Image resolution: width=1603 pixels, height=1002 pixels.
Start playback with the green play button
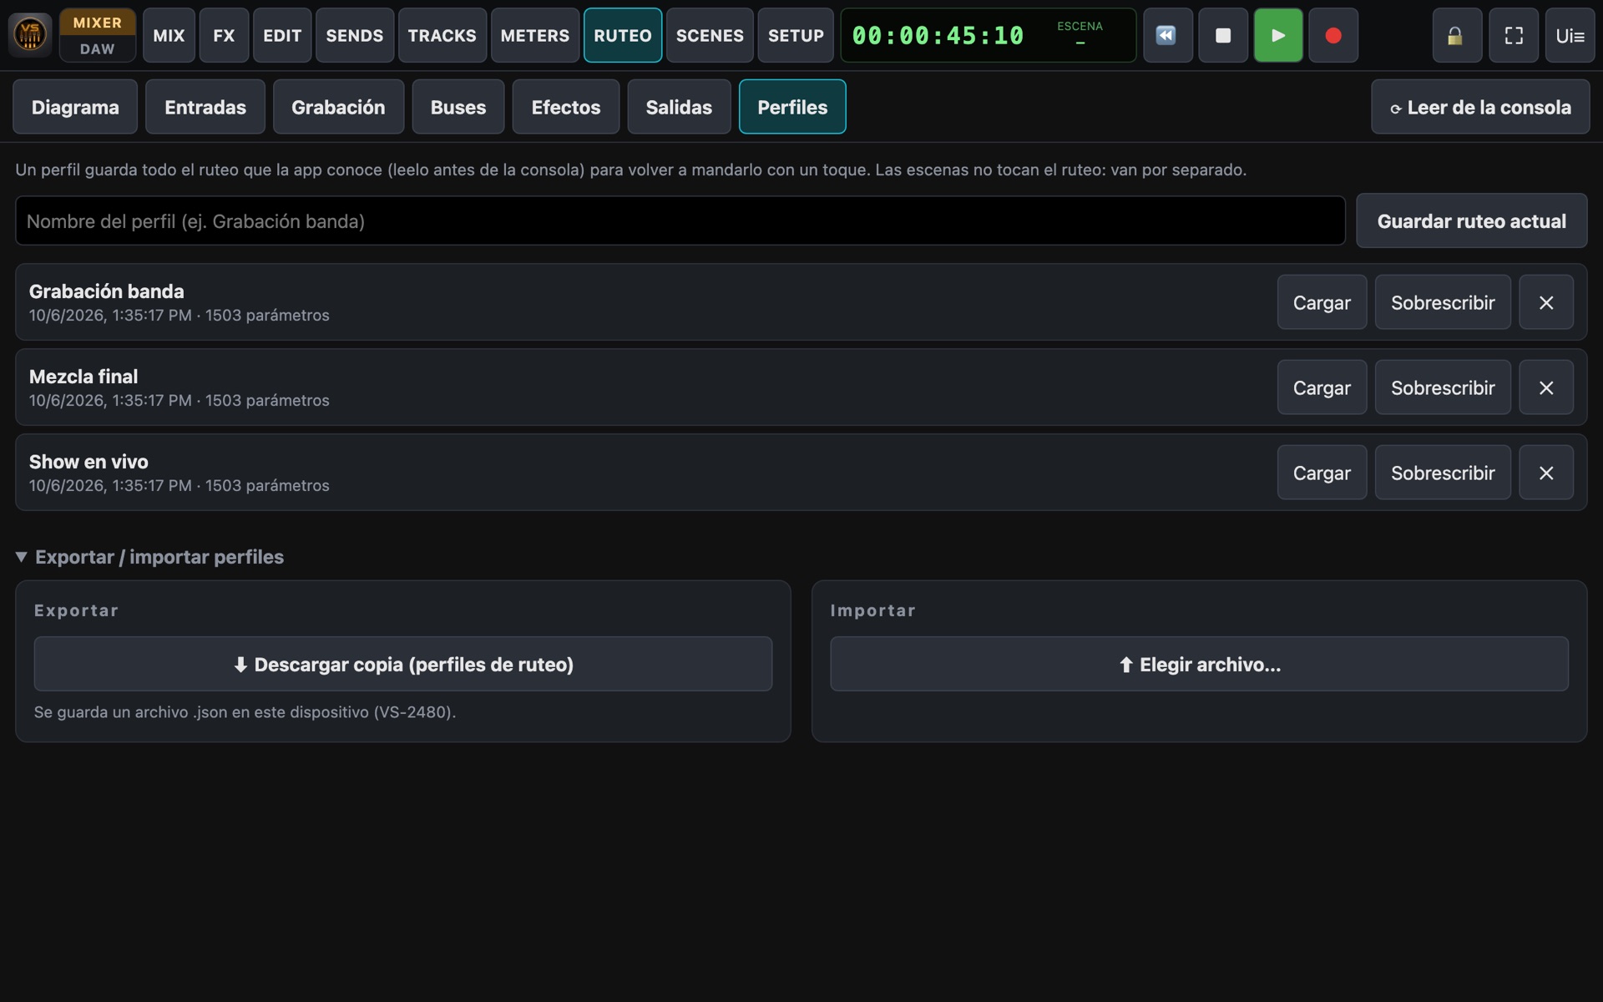pyautogui.click(x=1278, y=35)
